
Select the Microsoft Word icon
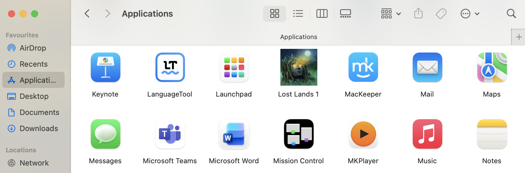[234, 134]
